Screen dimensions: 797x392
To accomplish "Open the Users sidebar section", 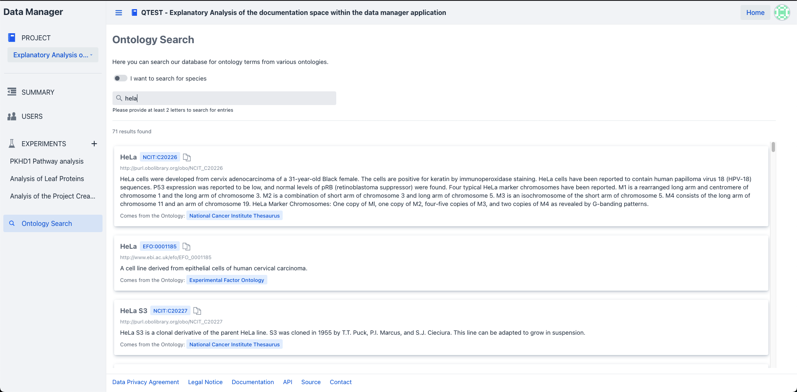I will click(x=32, y=116).
